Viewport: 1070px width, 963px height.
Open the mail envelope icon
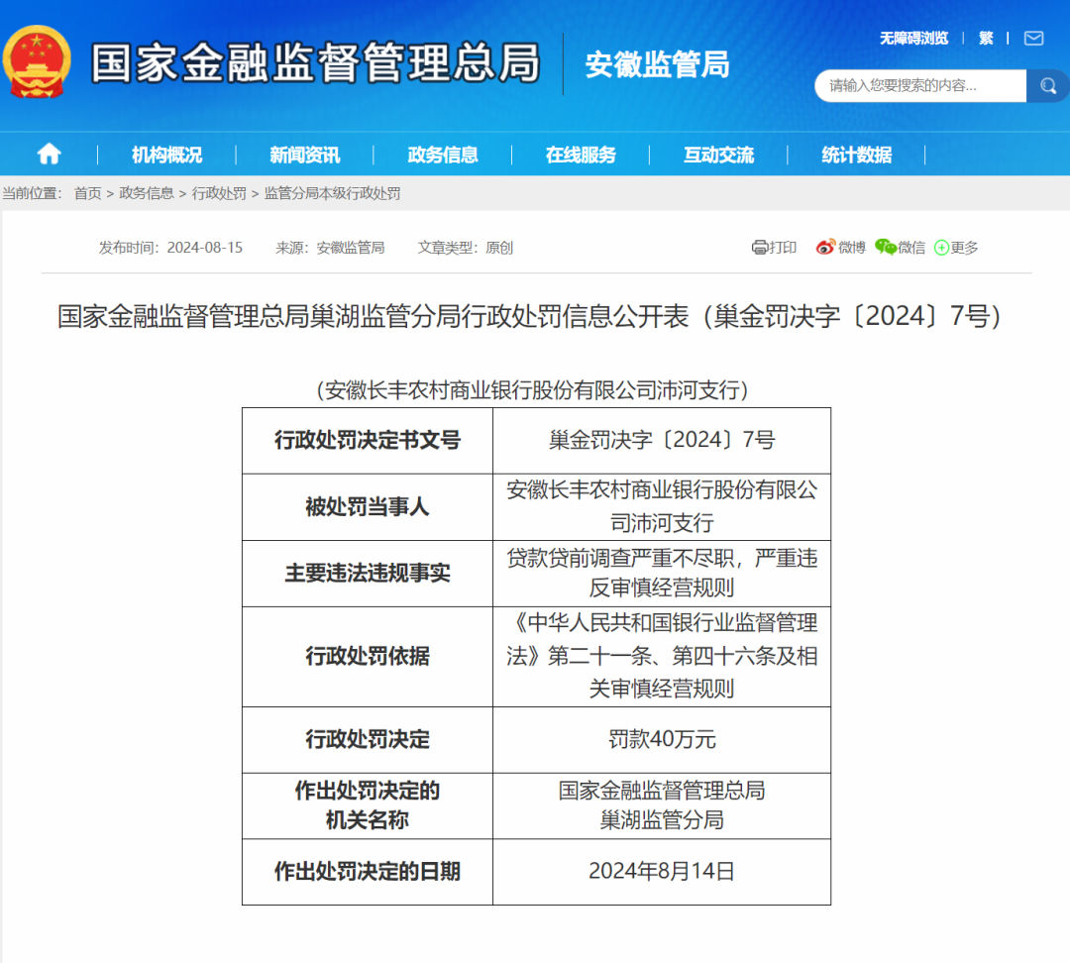[1033, 39]
